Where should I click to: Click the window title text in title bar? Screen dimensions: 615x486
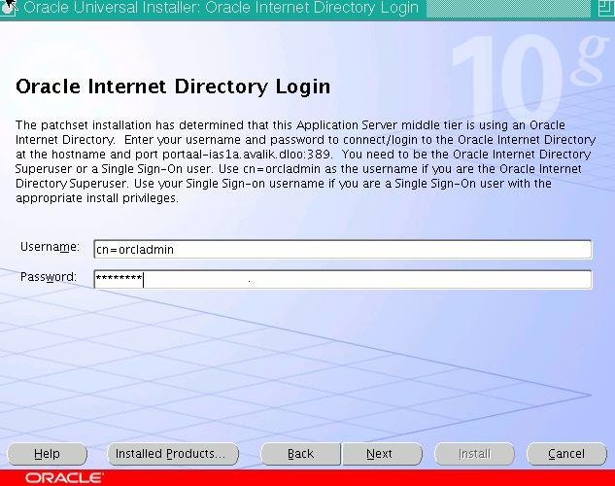tap(221, 8)
